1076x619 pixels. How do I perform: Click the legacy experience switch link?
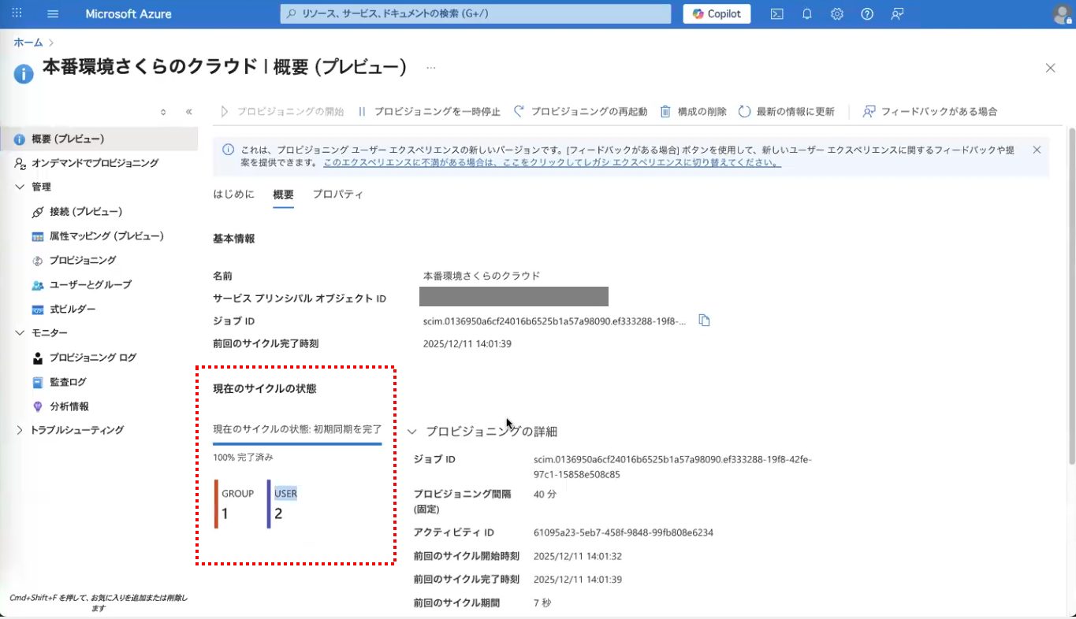click(x=552, y=163)
